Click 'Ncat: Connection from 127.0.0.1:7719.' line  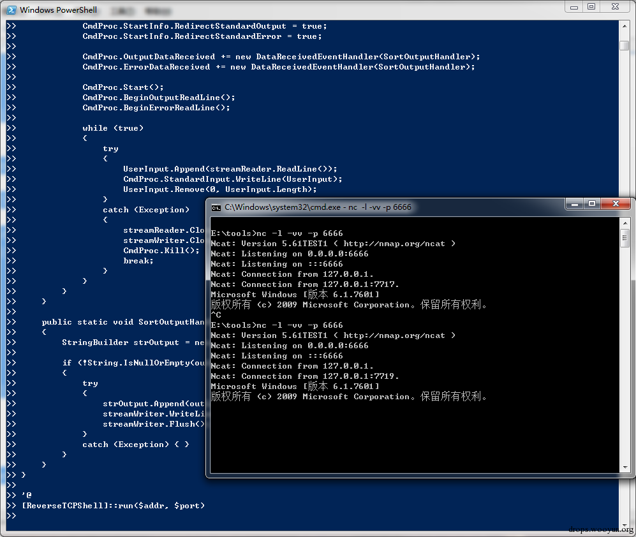(305, 376)
